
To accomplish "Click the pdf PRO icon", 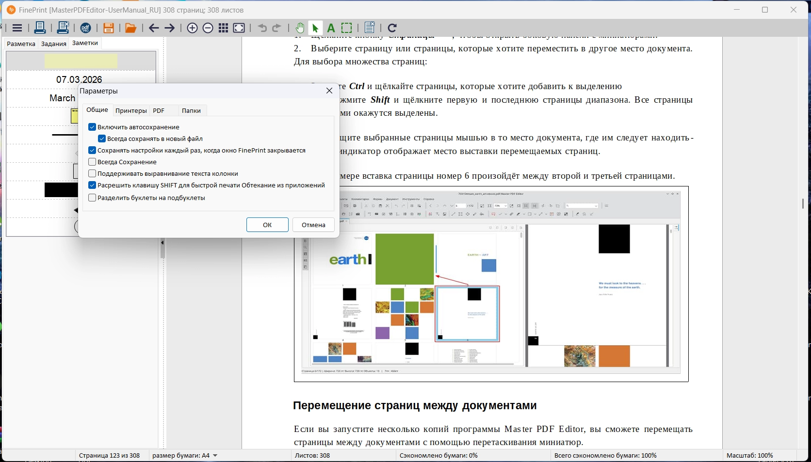I will click(86, 28).
